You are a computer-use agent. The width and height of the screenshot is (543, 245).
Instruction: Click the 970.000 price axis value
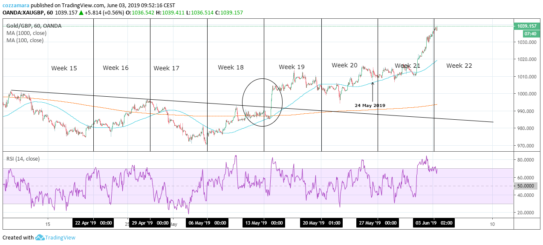click(x=526, y=146)
